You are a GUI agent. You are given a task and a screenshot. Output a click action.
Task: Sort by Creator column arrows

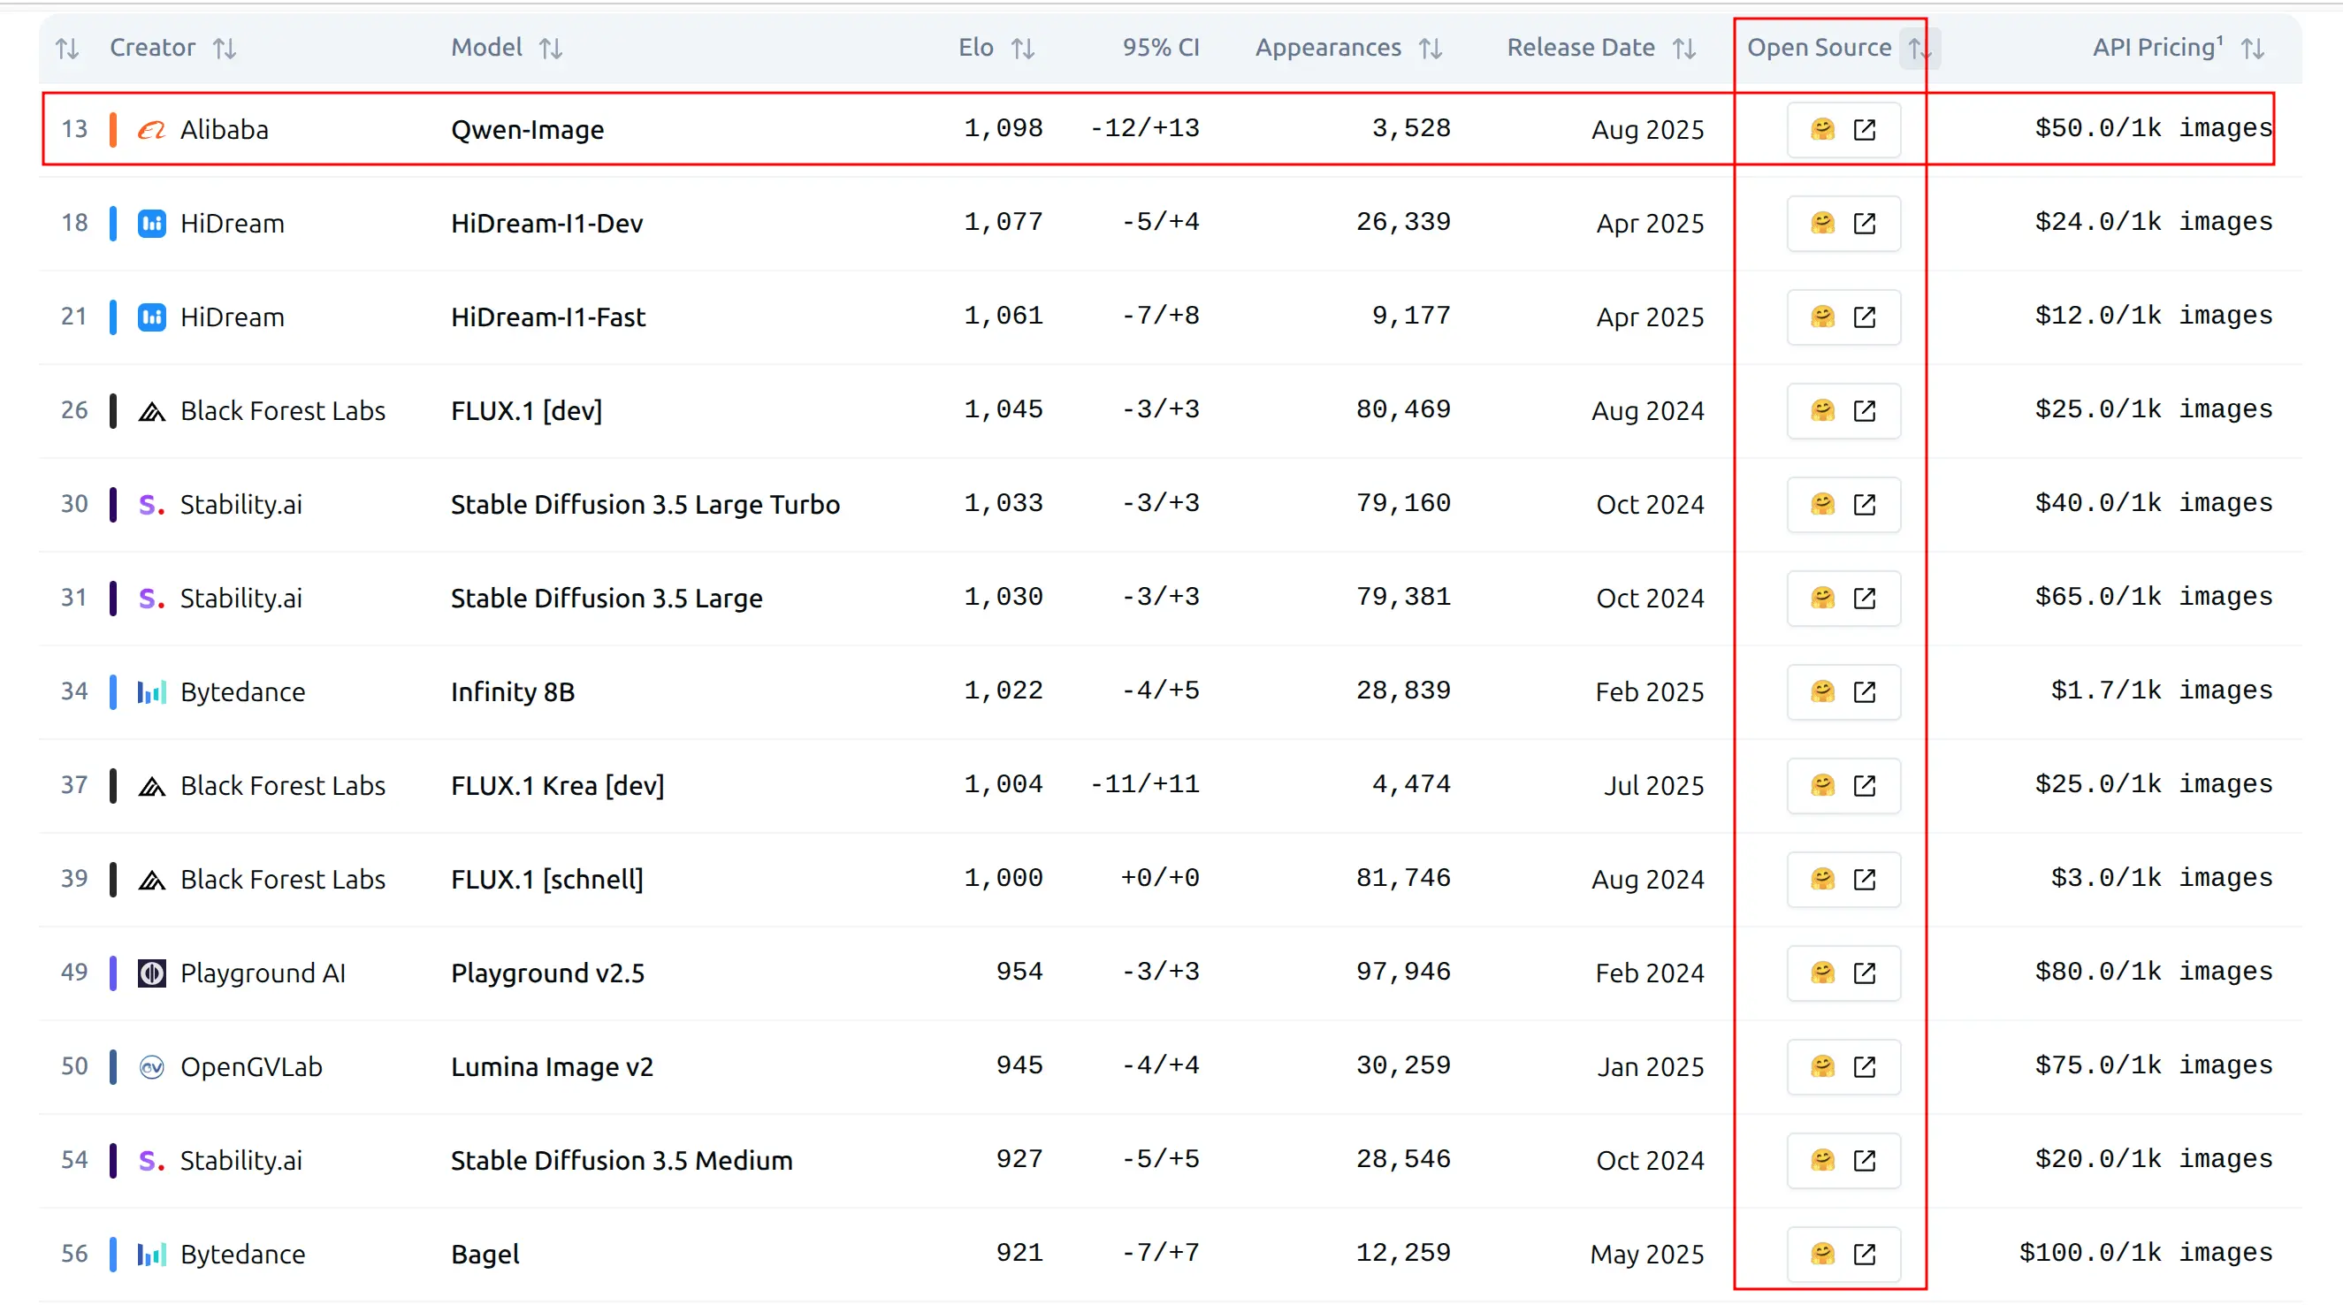click(225, 49)
